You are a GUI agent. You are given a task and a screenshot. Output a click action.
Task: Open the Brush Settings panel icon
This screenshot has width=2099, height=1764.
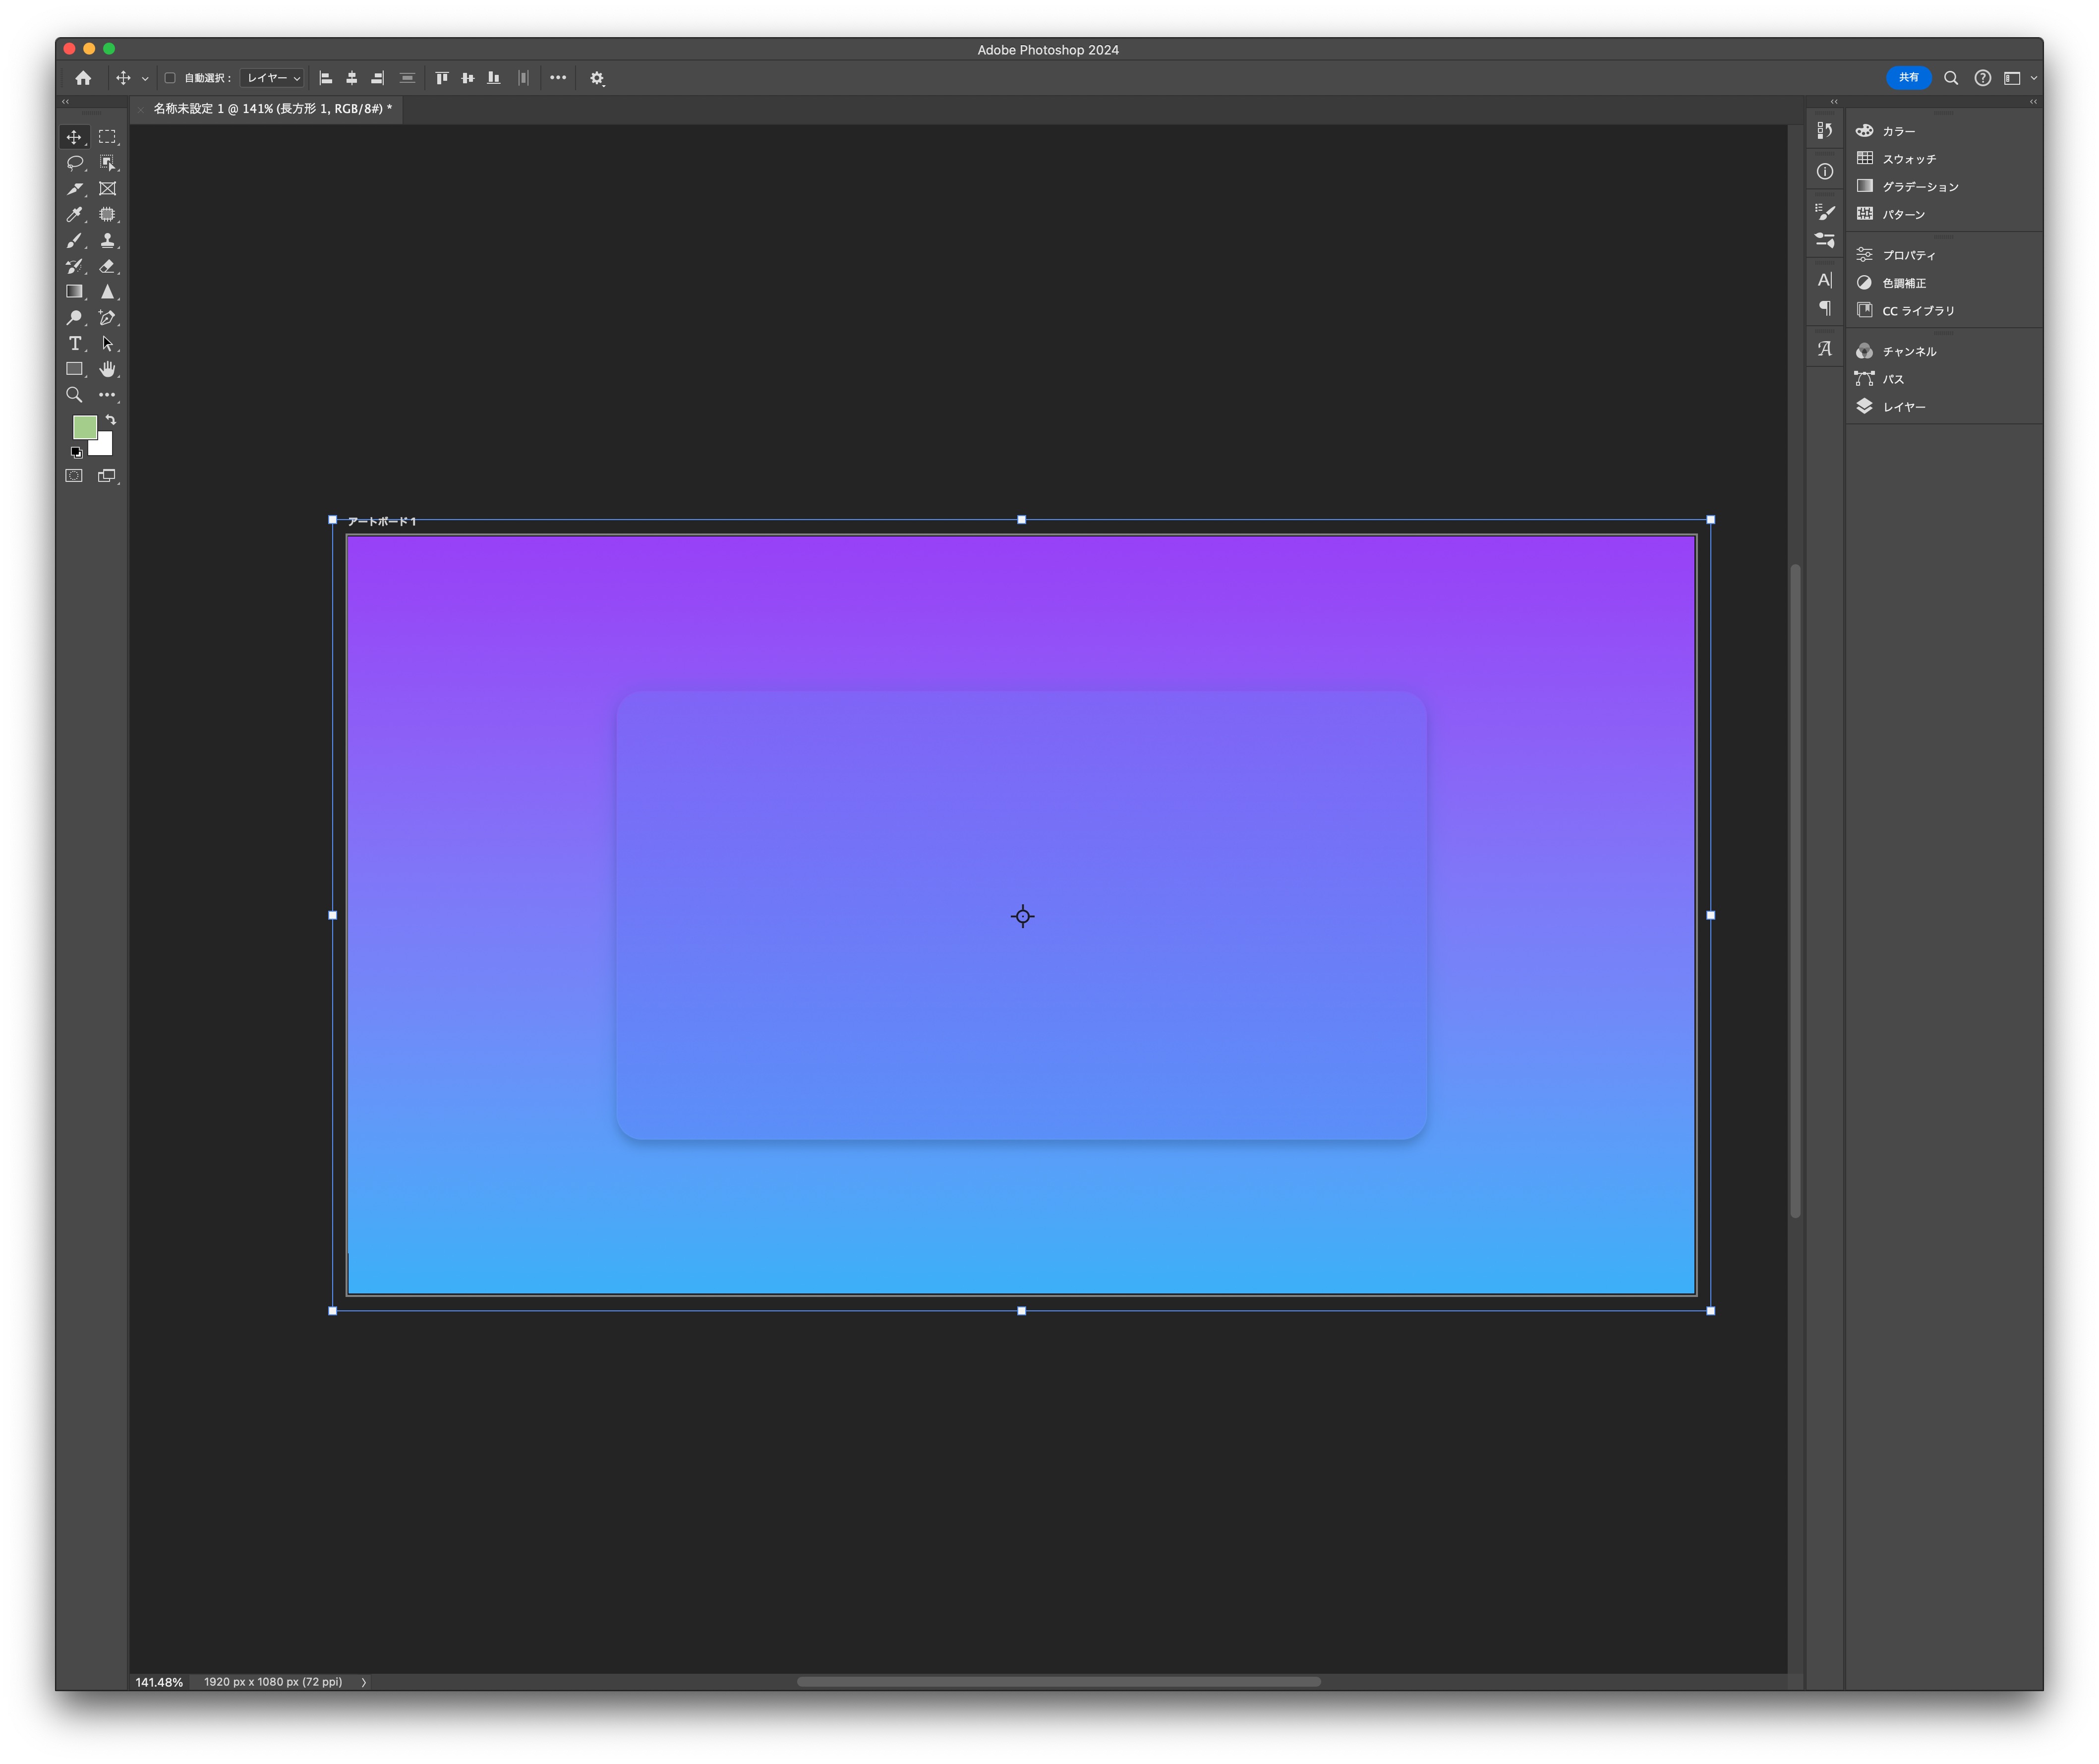pos(1825,212)
